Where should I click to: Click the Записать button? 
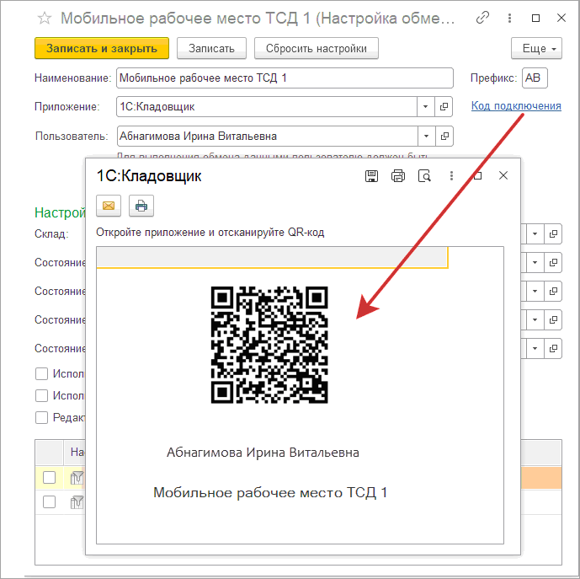click(x=211, y=48)
